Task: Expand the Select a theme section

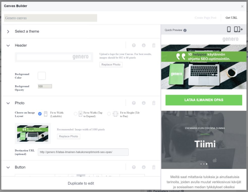Action: tap(8, 32)
